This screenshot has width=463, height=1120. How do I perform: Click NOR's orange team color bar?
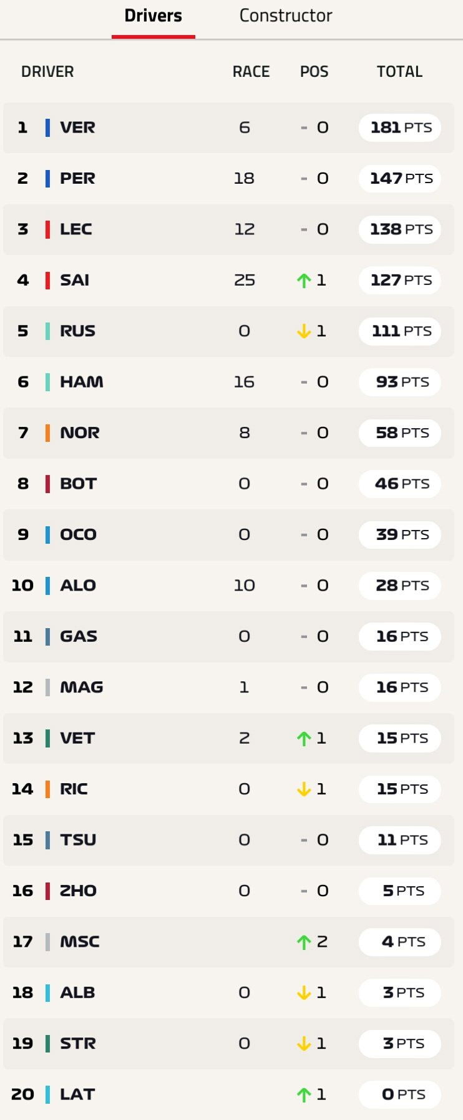[x=47, y=433]
